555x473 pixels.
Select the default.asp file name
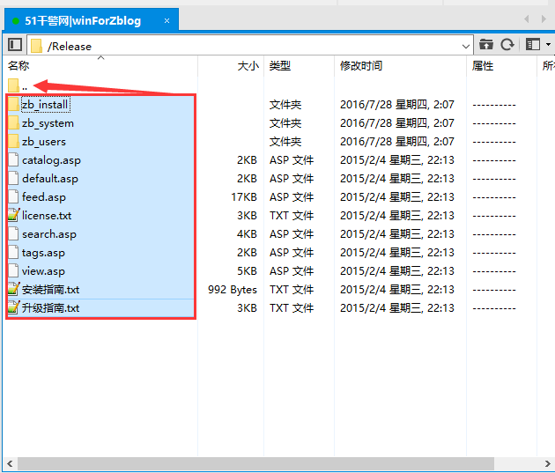click(x=50, y=179)
